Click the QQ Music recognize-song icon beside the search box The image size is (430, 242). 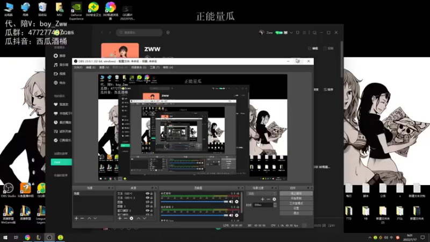click(x=168, y=32)
